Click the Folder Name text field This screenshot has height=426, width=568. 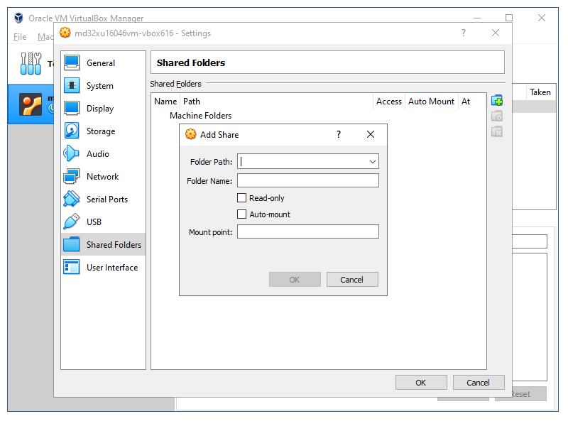coord(307,180)
